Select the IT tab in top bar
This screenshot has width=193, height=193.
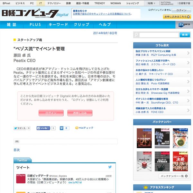point(40,3)
